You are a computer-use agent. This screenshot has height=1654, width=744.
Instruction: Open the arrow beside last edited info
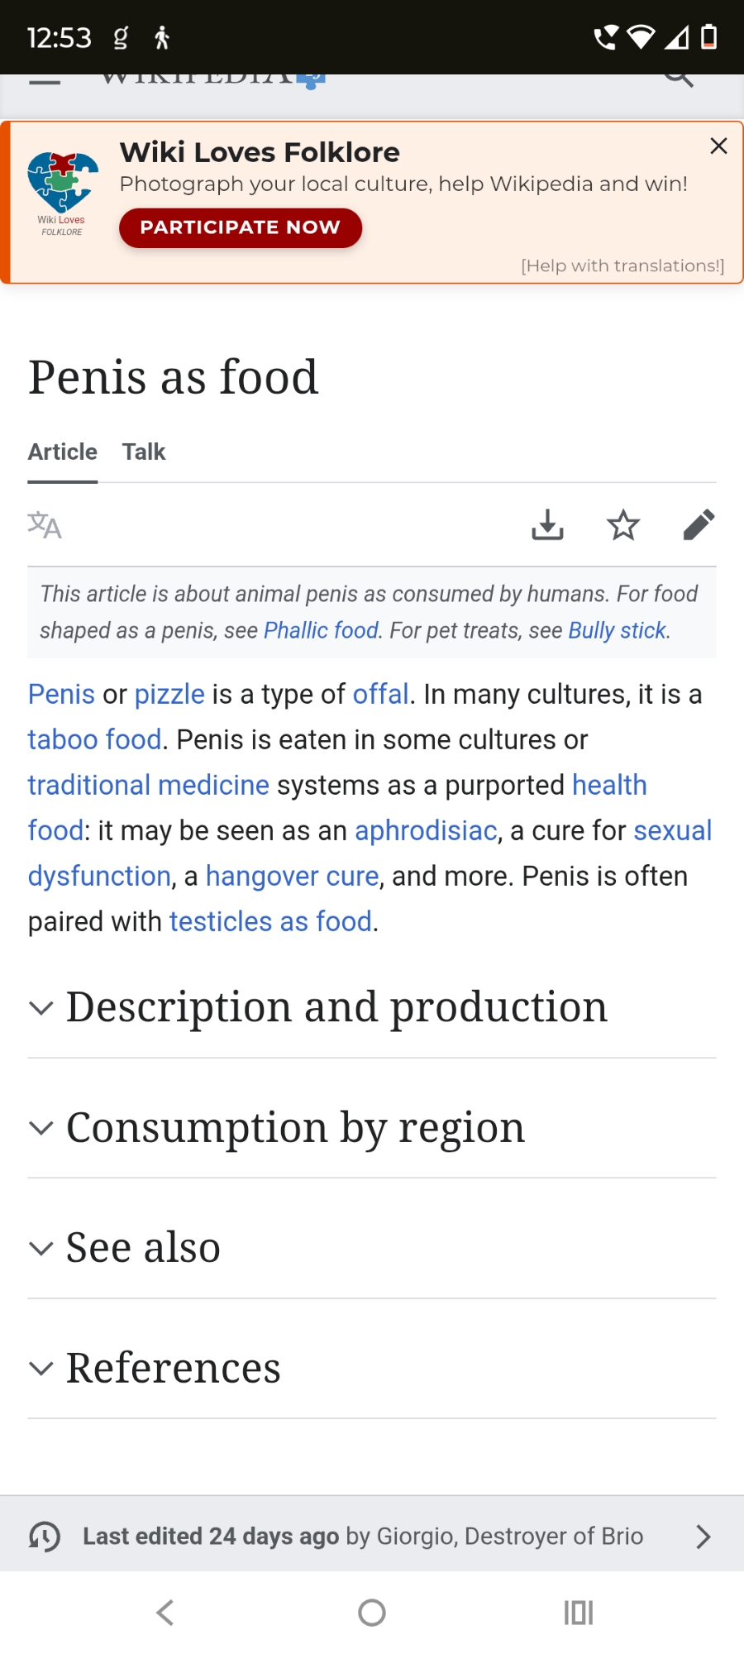703,1537
